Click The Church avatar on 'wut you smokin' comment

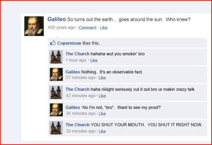pos(56,57)
